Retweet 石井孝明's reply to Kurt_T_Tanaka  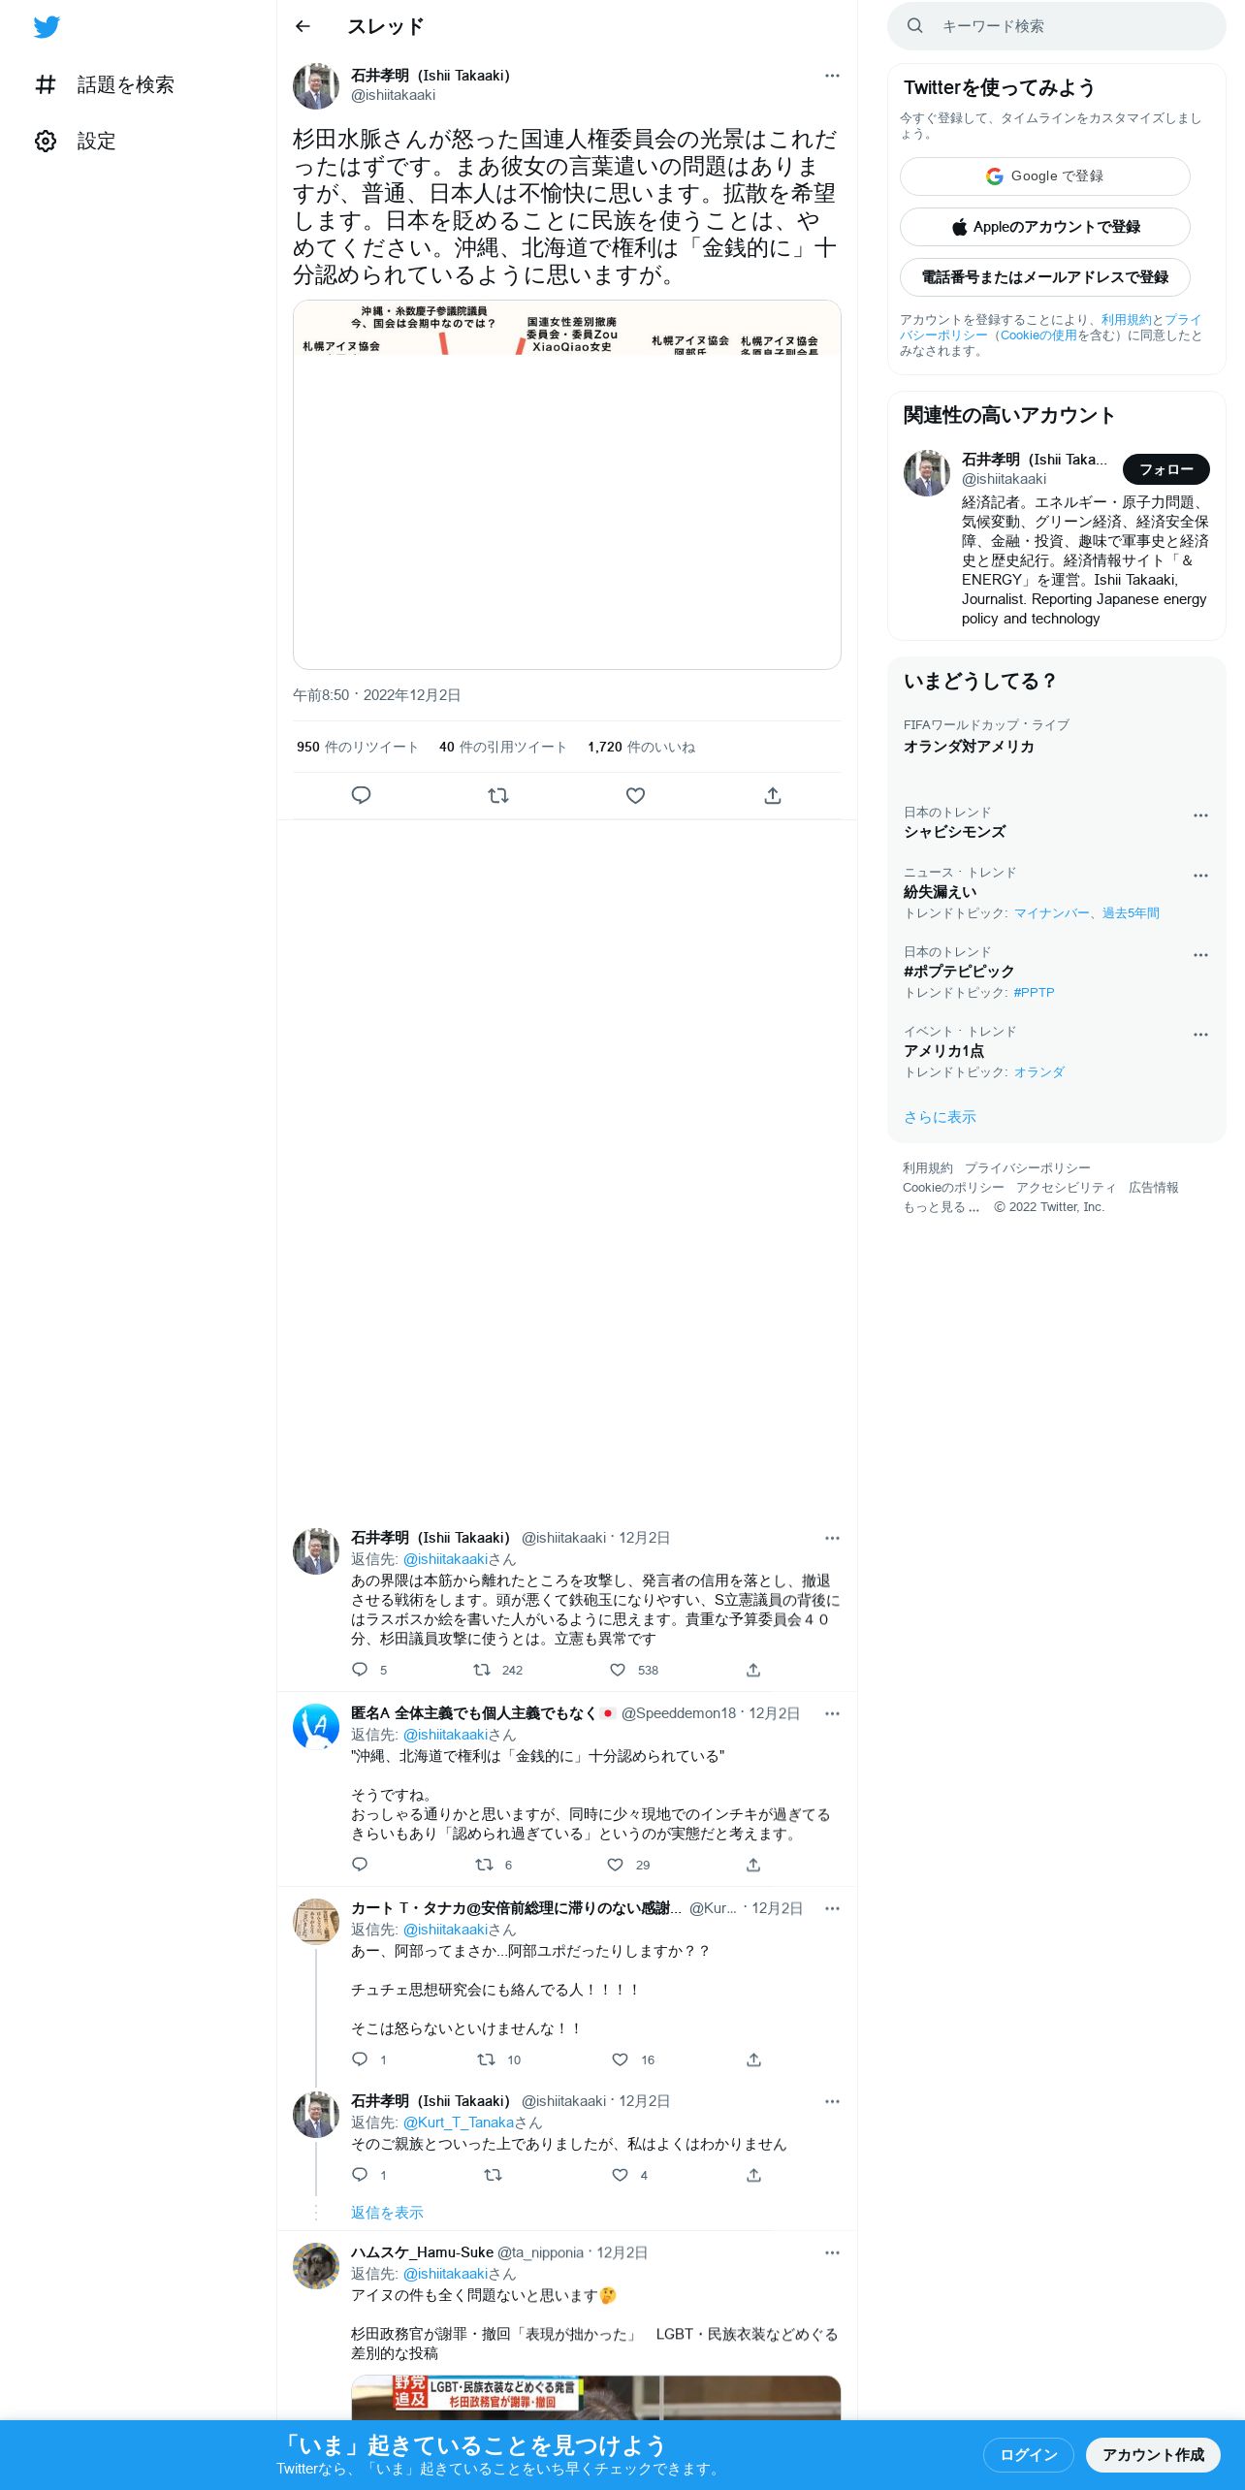[493, 2175]
